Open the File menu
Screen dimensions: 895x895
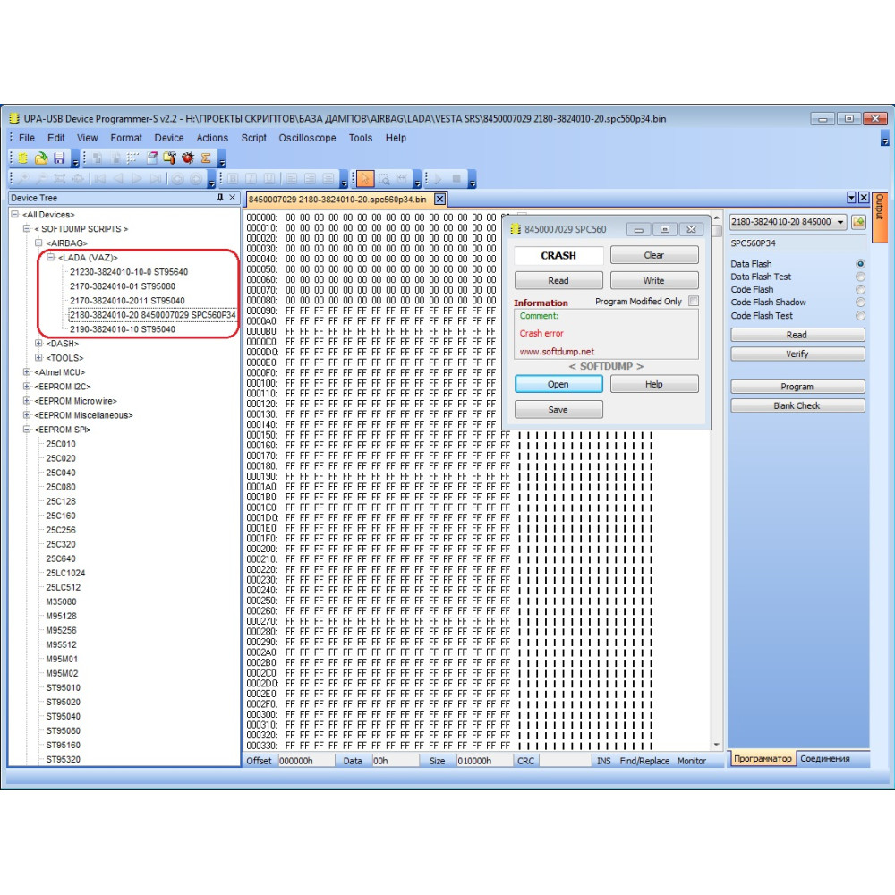click(26, 138)
